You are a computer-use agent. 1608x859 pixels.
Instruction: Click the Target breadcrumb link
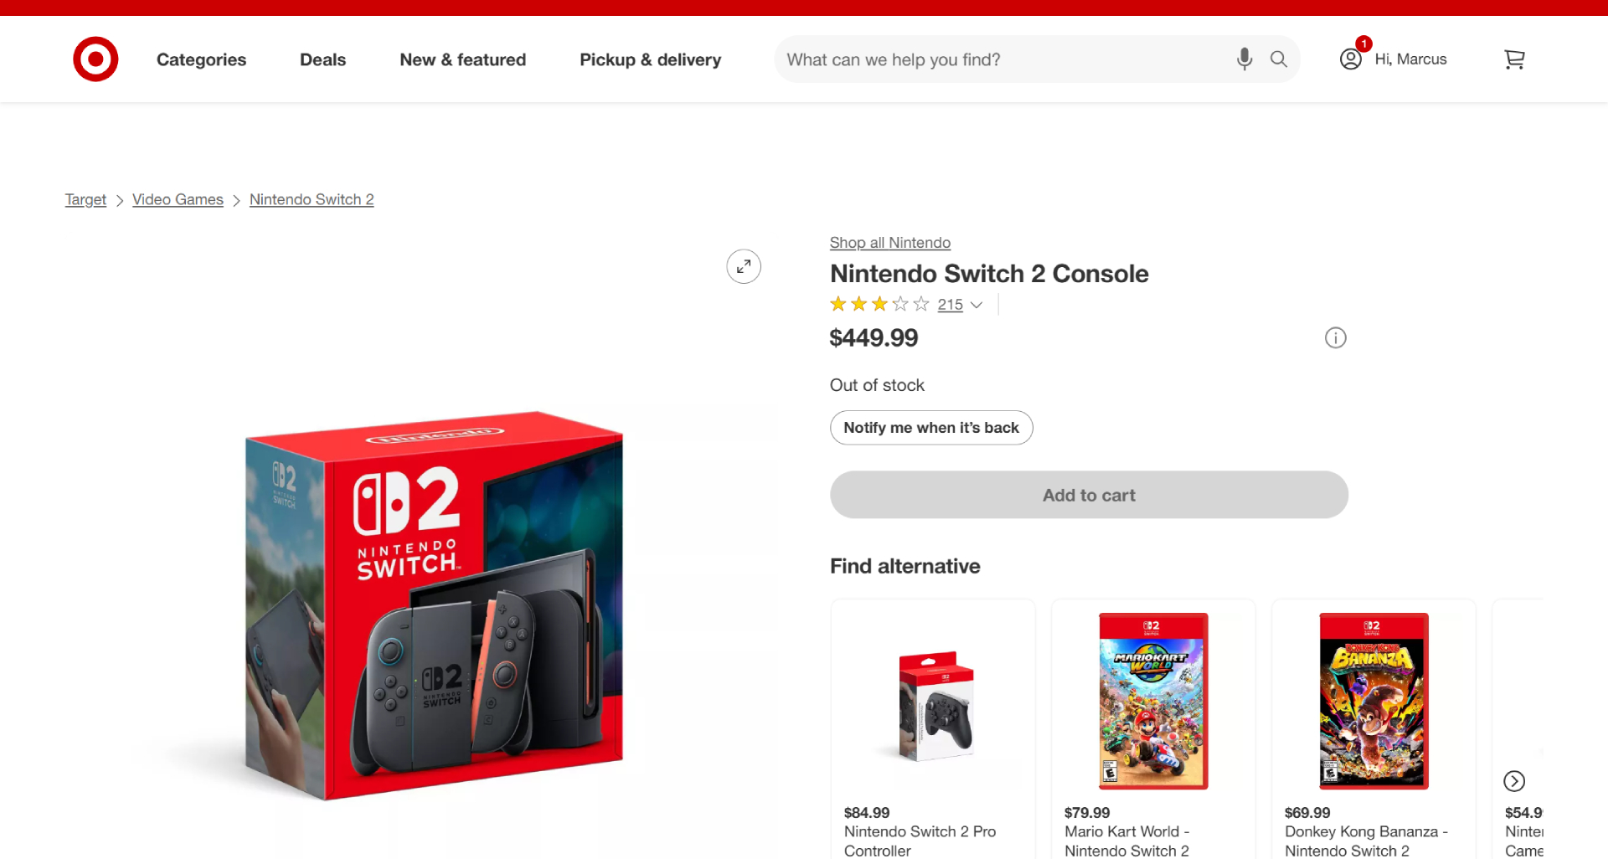click(x=85, y=199)
